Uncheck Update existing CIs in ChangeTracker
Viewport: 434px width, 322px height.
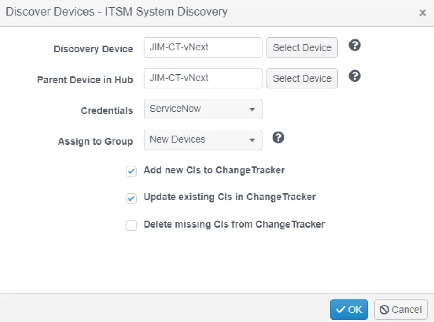131,198
